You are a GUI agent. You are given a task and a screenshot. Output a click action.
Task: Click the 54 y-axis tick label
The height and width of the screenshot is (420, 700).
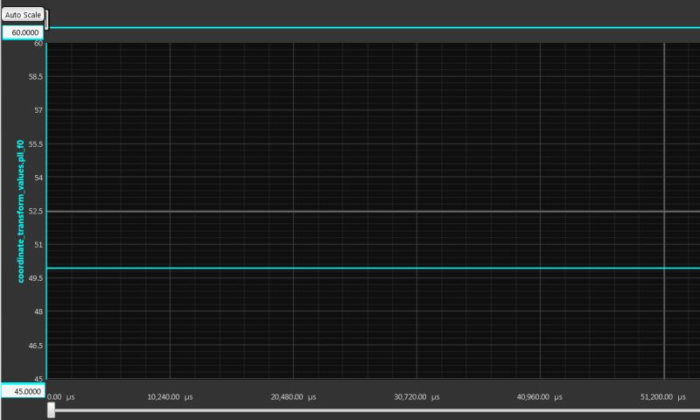point(38,178)
